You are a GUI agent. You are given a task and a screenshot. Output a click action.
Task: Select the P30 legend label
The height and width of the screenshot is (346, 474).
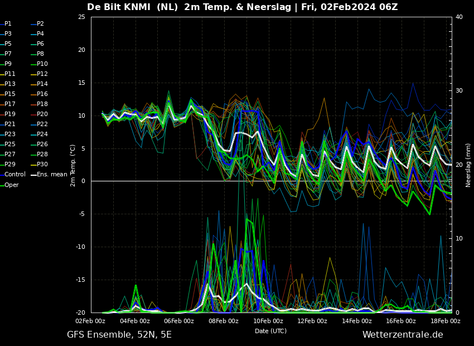42,165
